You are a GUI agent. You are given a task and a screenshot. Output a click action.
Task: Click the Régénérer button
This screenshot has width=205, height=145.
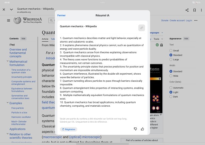click(x=69, y=129)
